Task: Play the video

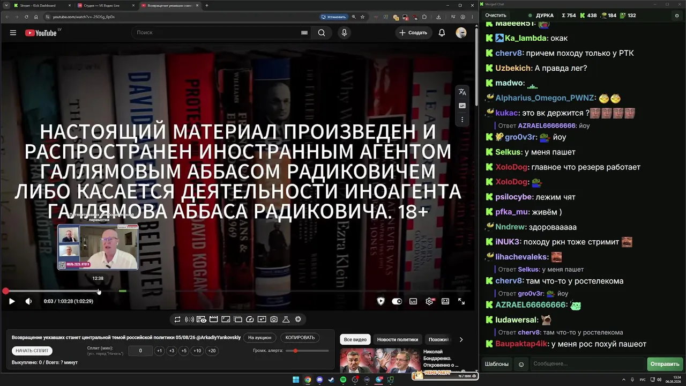Action: 12,301
